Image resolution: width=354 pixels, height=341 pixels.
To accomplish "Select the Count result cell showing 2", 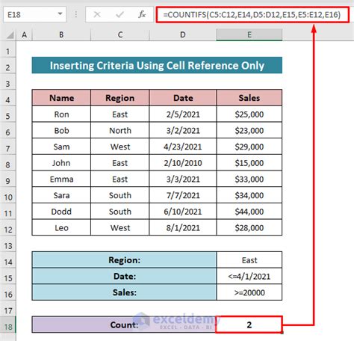I will pos(249,325).
